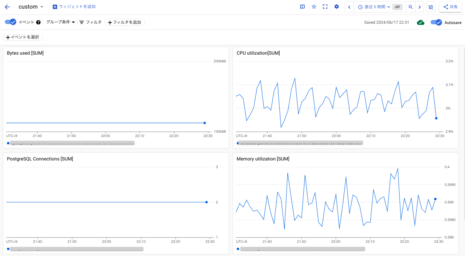465x256 pixels.
Task: Shift time range backward with chevron
Action: [x=349, y=7]
